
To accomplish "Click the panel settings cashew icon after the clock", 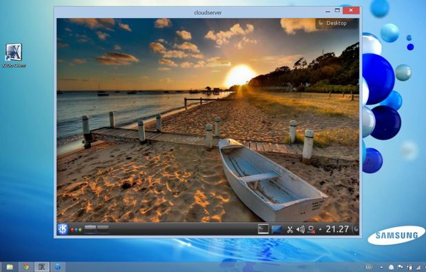I will pyautogui.click(x=356, y=229).
